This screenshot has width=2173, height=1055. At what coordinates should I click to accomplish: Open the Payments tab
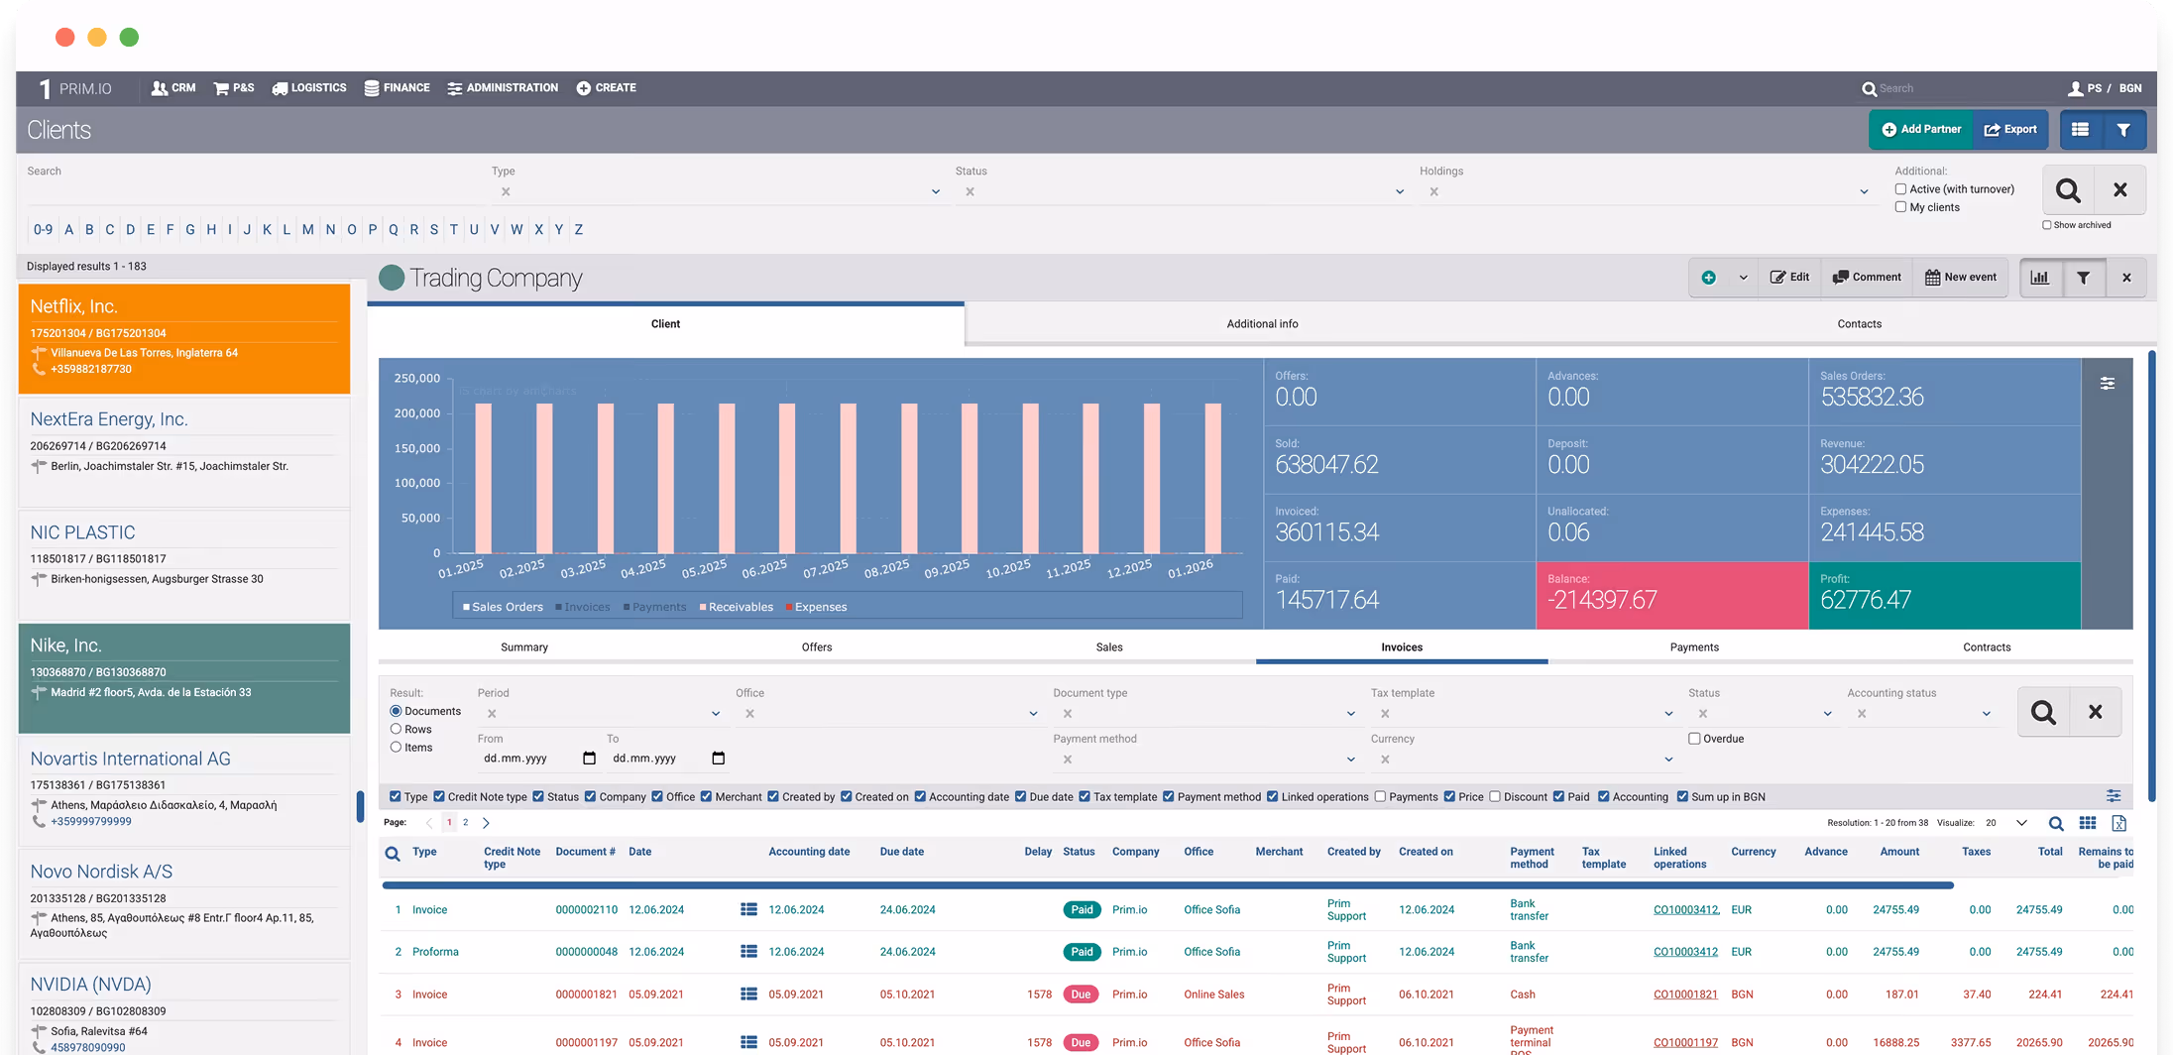coord(1694,647)
